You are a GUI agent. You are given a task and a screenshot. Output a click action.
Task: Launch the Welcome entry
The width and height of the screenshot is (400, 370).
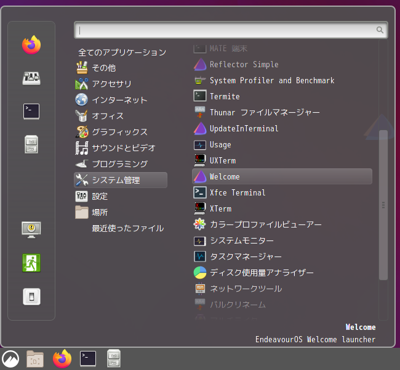point(282,176)
